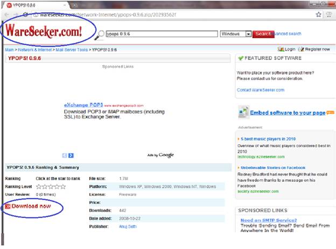Click the Freeware license value
This screenshot has width=336, height=249.
tap(128, 195)
